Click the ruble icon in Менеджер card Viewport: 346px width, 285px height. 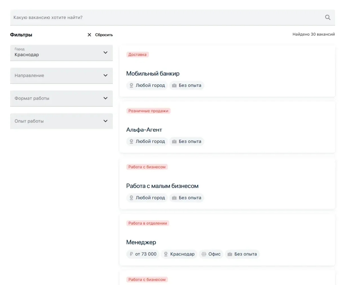[x=131, y=254]
